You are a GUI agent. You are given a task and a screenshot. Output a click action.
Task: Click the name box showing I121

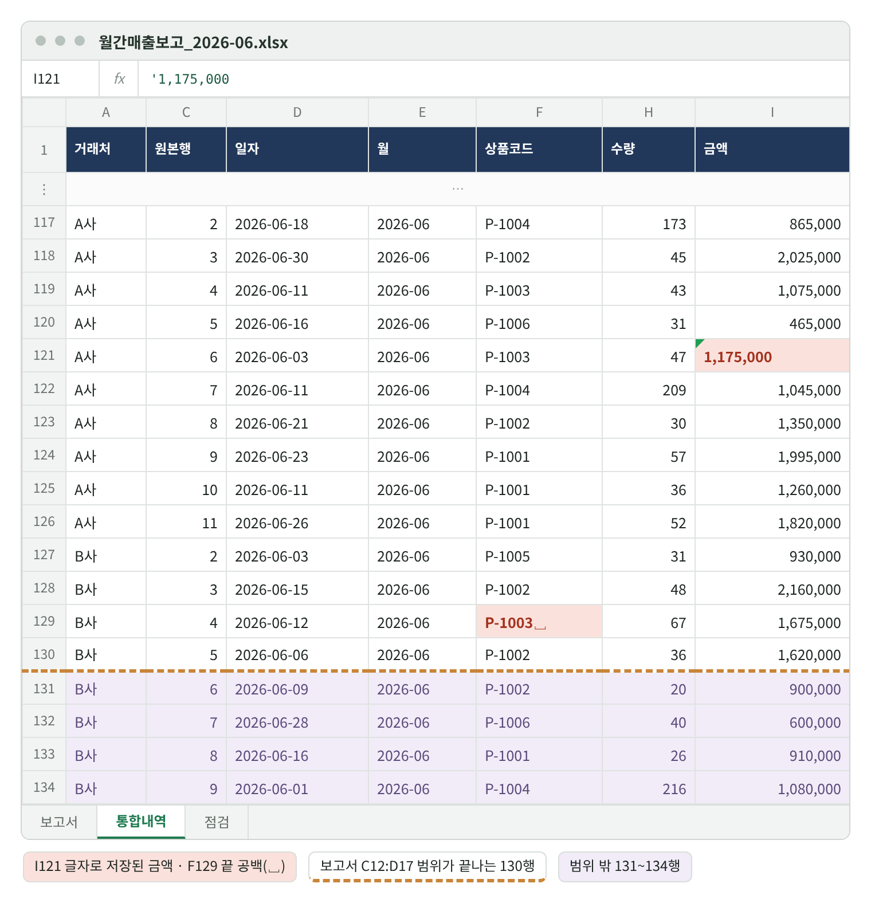point(61,79)
